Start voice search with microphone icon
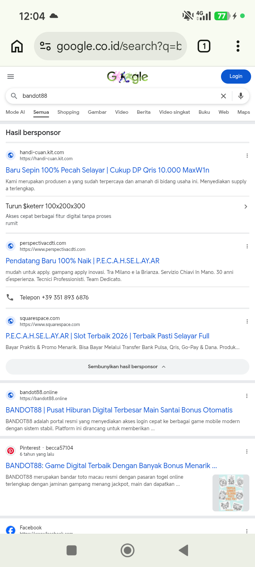This screenshot has width=255, height=567. click(241, 96)
